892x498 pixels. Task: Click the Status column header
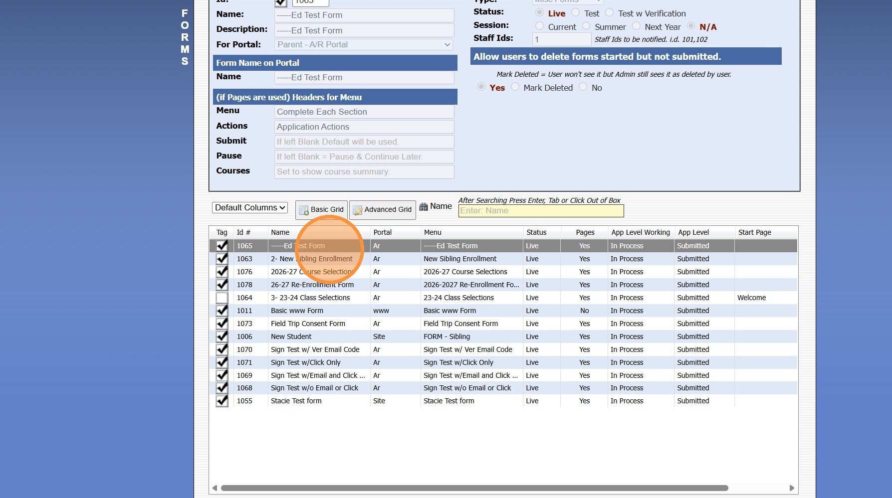tap(536, 232)
